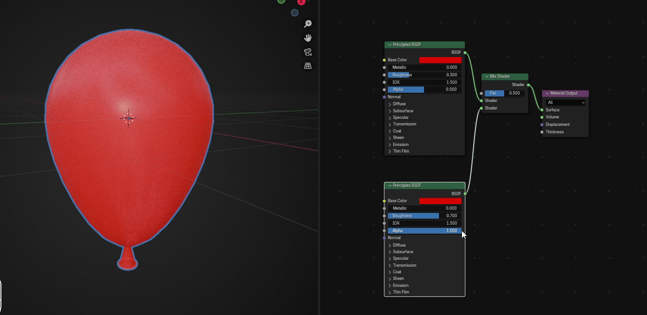This screenshot has width=647, height=315.
Task: Collapse the Material Output node chevron
Action: pos(547,93)
